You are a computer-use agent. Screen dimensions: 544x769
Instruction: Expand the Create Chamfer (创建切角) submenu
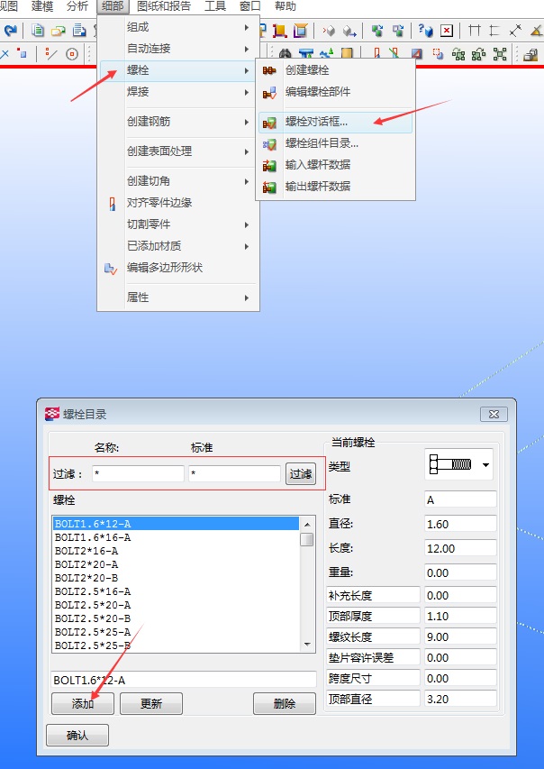pos(179,181)
